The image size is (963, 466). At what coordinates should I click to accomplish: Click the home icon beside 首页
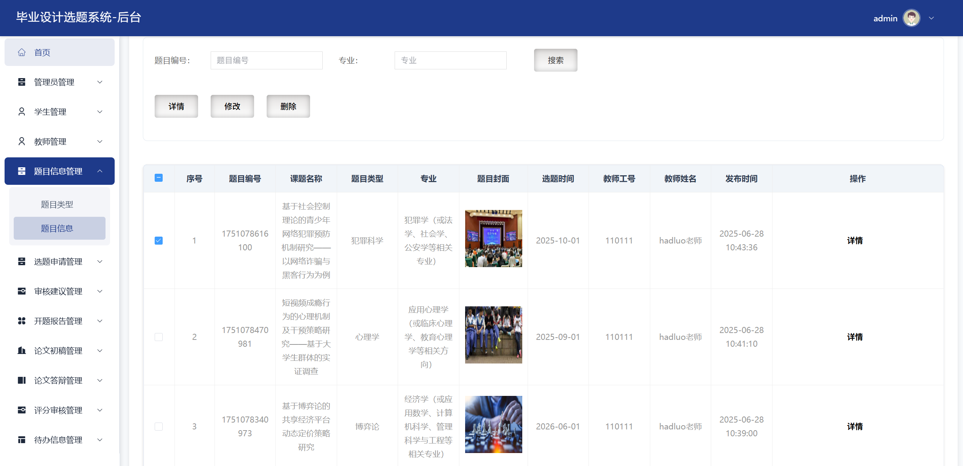point(22,53)
